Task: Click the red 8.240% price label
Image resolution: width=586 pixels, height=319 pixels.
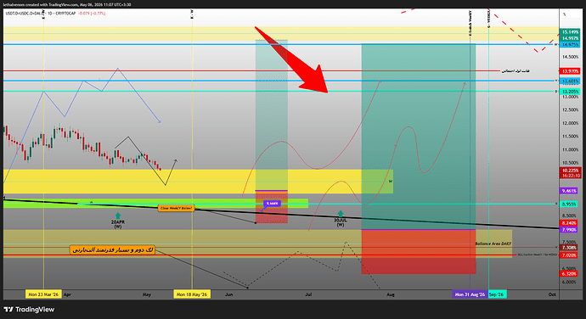Action: (x=569, y=223)
